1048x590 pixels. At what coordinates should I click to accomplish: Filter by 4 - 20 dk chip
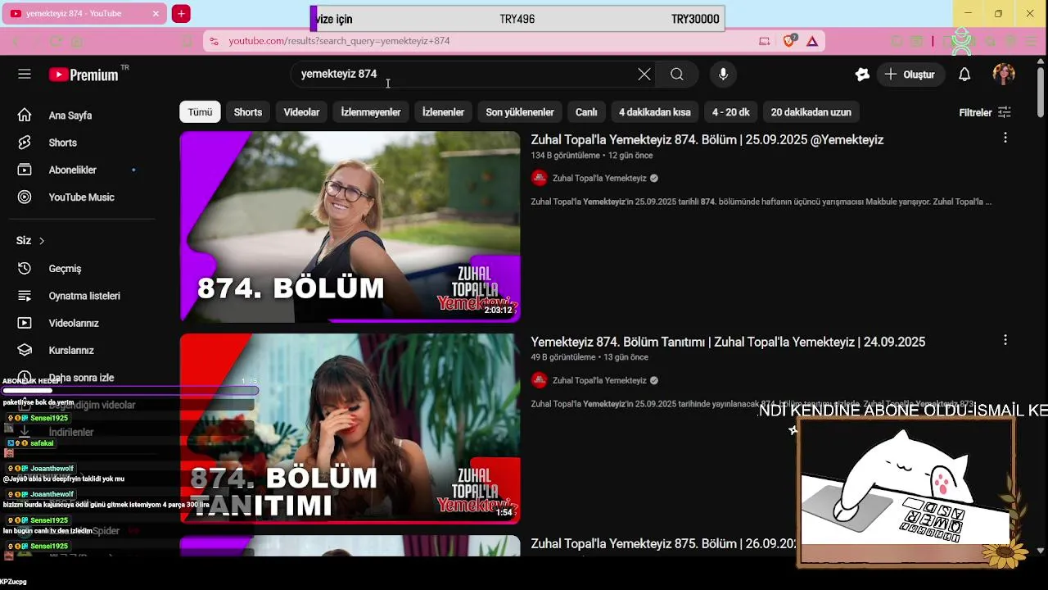(731, 112)
